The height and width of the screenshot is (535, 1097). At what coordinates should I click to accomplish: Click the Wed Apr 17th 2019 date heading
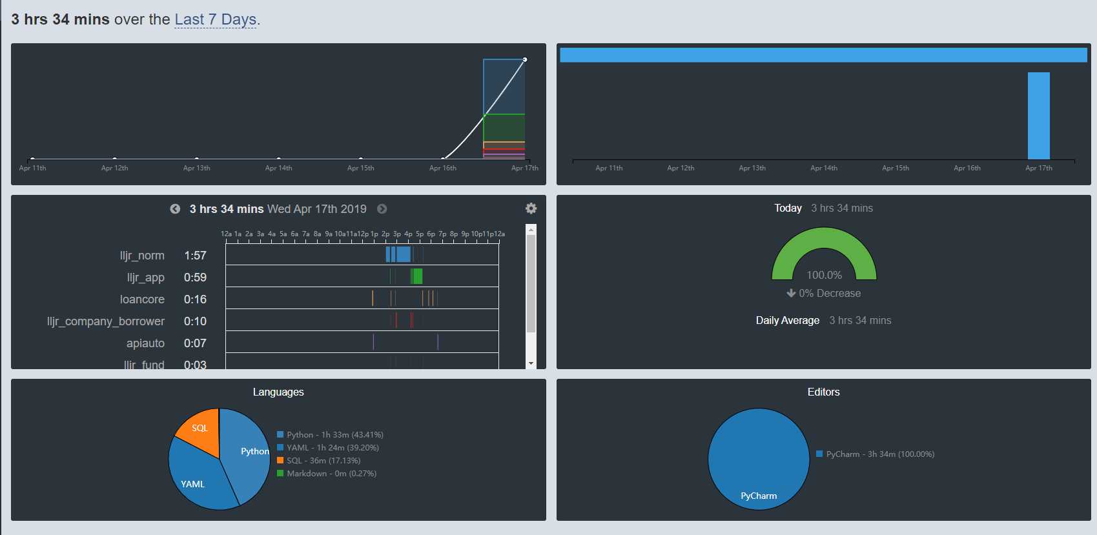tap(317, 209)
